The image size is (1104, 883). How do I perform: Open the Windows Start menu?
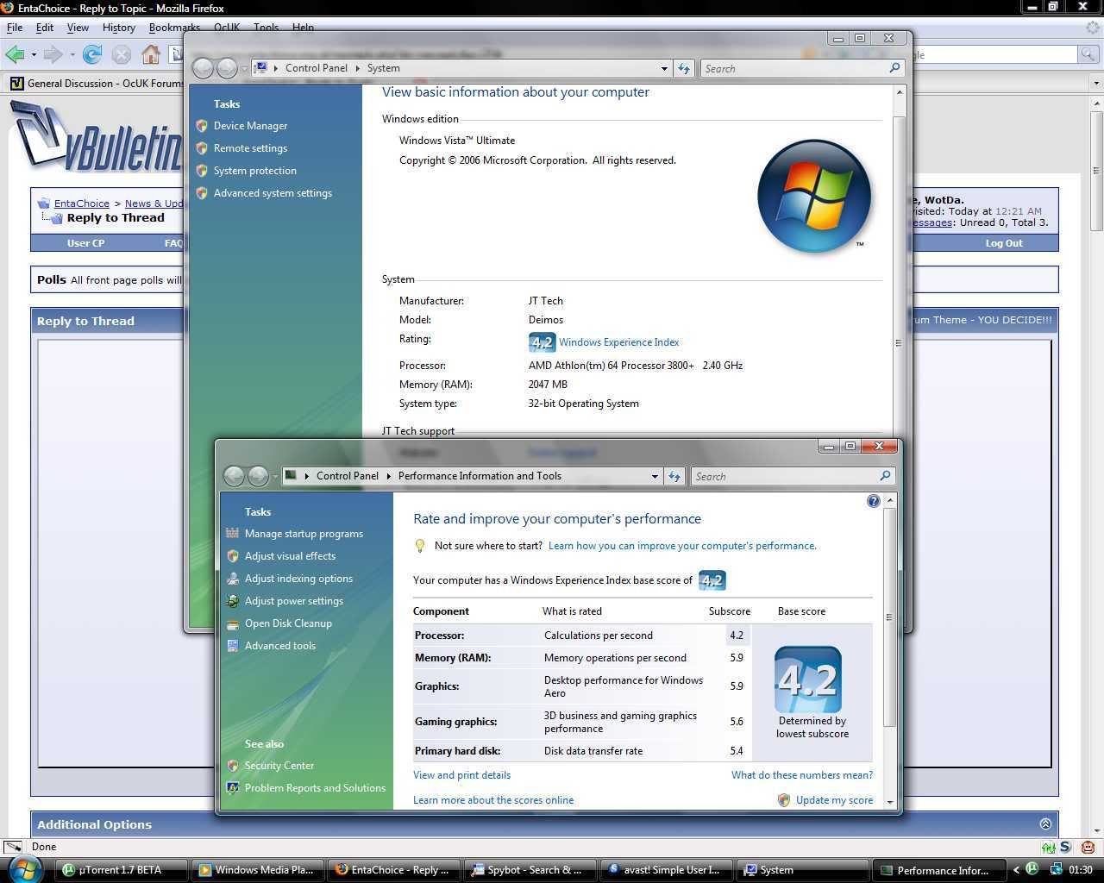click(x=23, y=869)
